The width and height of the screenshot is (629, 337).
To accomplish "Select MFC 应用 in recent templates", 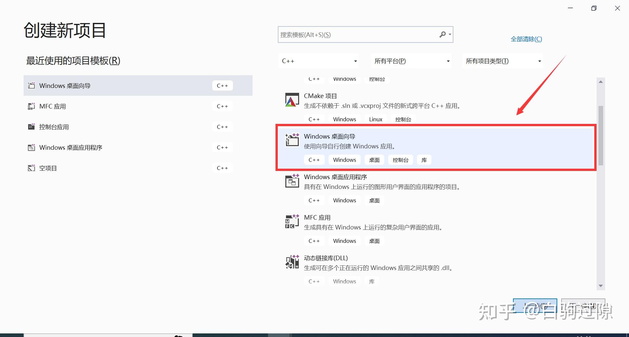I will (x=138, y=106).
